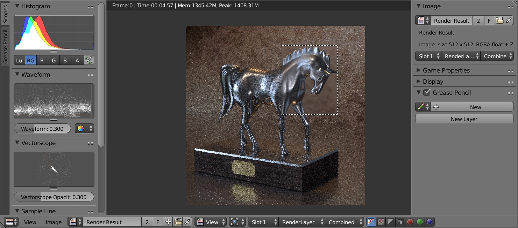Set histogram mode to RG (RGB)
This screenshot has width=518, height=228.
31,60
